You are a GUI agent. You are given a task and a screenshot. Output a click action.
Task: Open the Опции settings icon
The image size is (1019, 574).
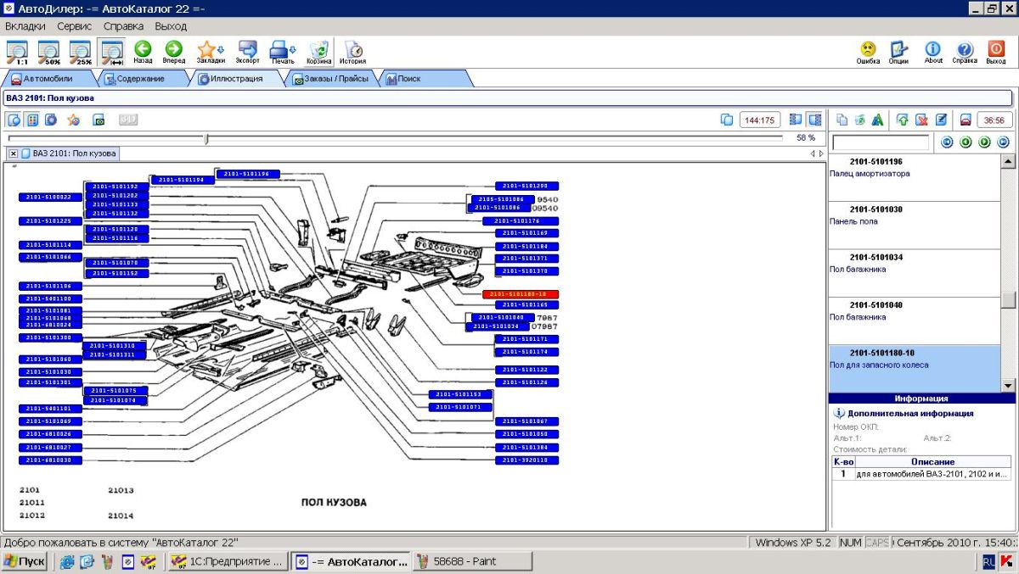[898, 52]
